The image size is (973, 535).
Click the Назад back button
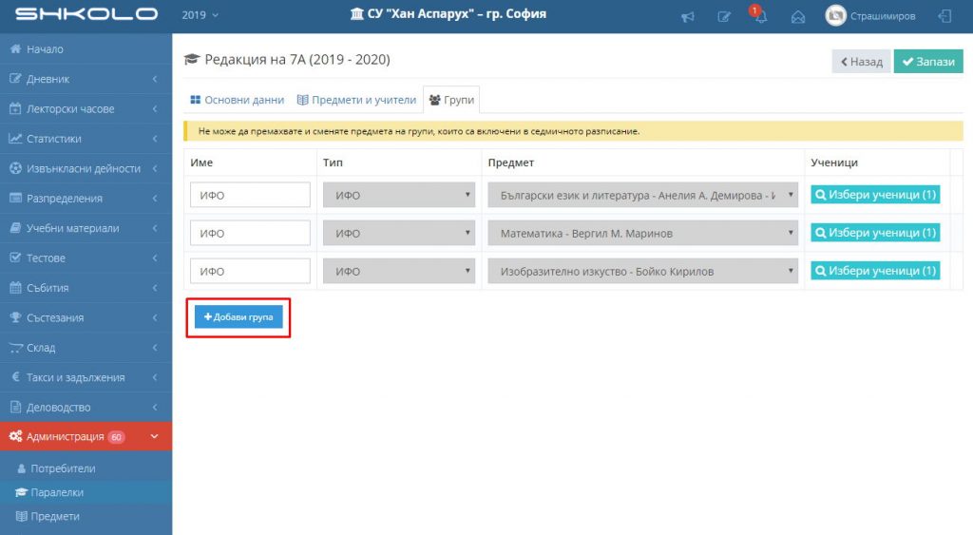coord(861,62)
